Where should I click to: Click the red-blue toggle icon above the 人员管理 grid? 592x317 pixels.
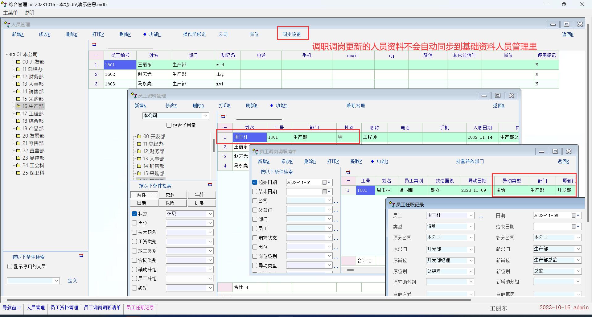[x=94, y=45]
